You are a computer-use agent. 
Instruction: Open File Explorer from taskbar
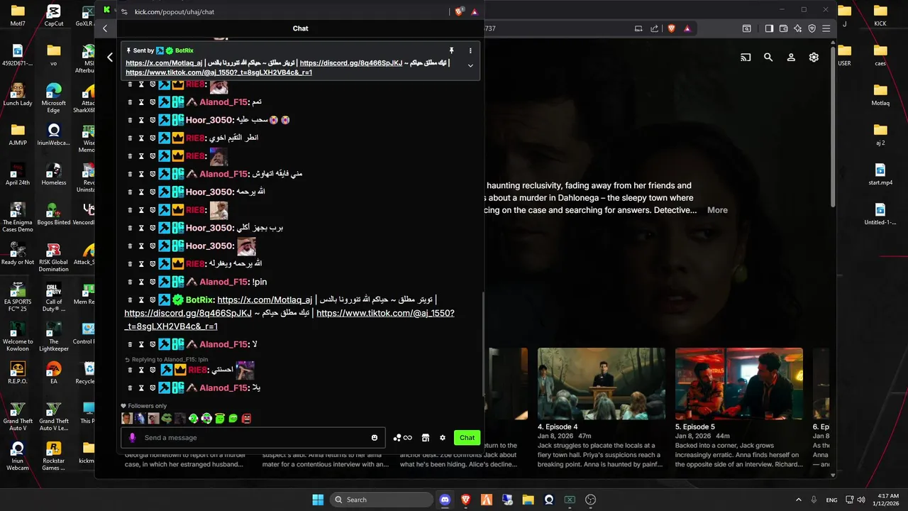click(x=528, y=500)
